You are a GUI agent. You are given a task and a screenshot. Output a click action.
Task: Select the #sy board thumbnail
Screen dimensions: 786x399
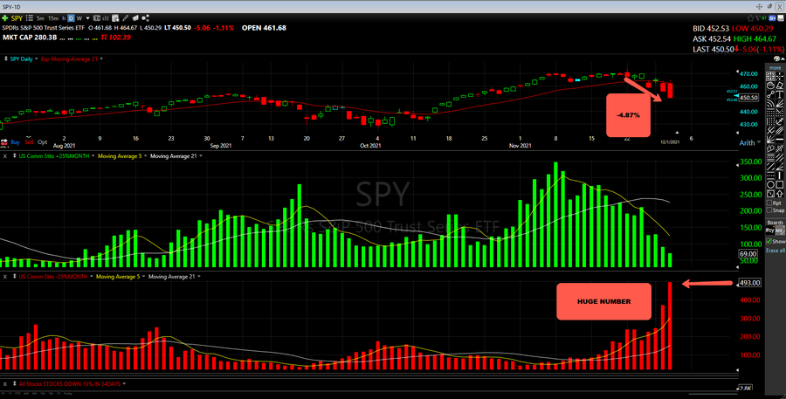(770, 230)
